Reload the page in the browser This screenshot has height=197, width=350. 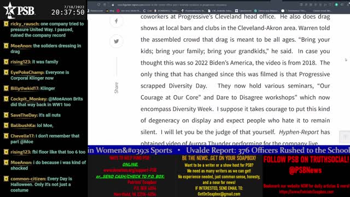click(x=98, y=5)
